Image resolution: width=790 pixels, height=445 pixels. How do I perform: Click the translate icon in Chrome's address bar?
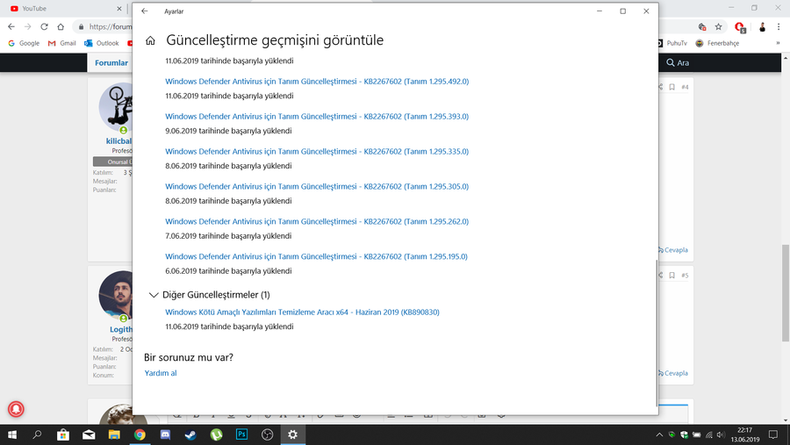pos(702,26)
